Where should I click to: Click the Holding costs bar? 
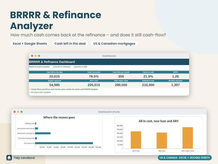(x=36, y=124)
